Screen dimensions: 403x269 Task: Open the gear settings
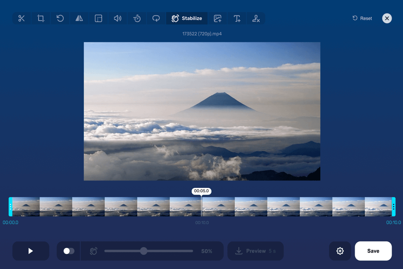point(340,251)
